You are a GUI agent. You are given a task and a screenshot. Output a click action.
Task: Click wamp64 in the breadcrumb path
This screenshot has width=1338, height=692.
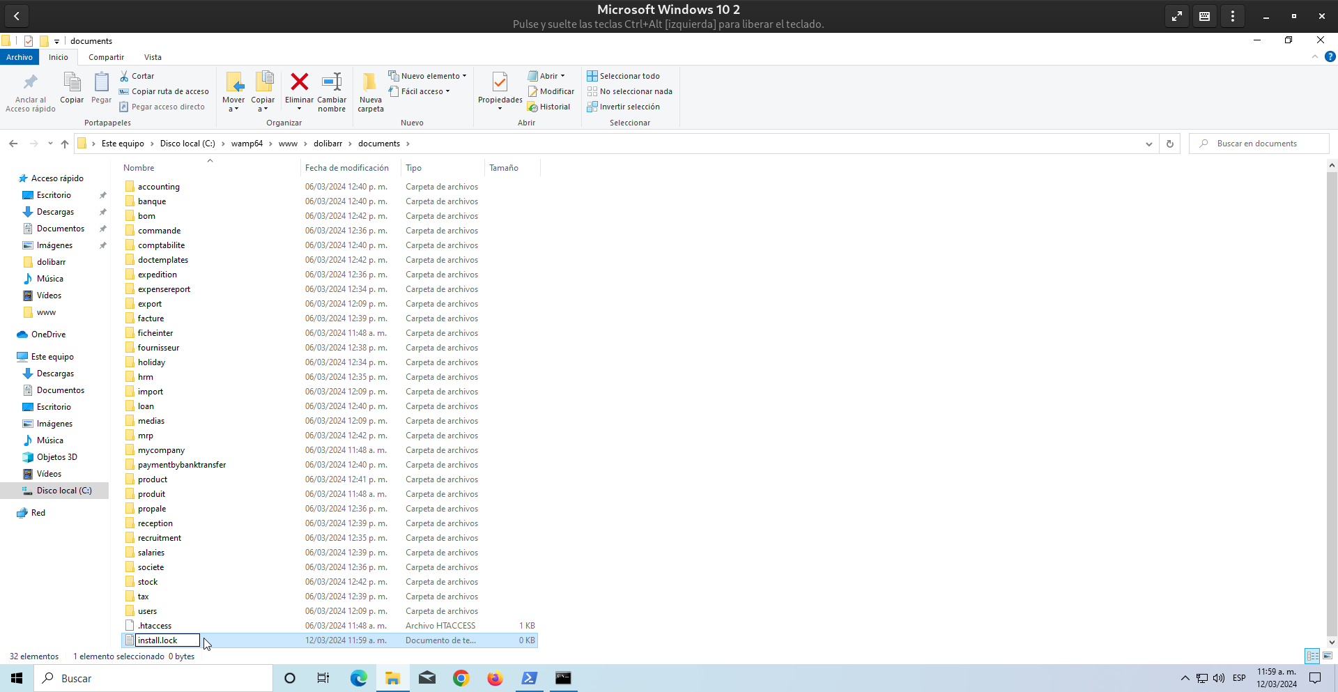(247, 144)
